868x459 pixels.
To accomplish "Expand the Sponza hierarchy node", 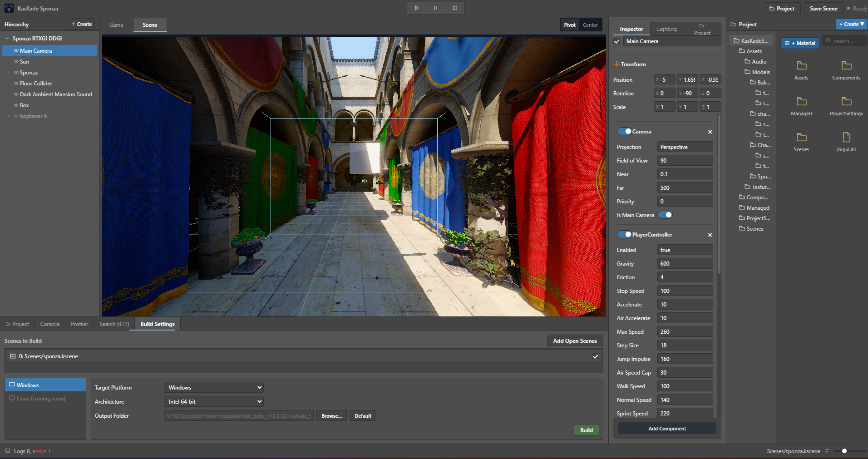I will [8, 73].
